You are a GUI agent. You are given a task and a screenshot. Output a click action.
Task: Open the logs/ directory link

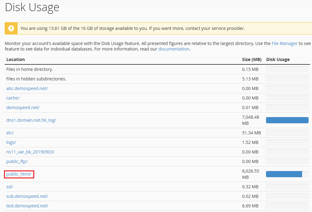tap(11, 142)
